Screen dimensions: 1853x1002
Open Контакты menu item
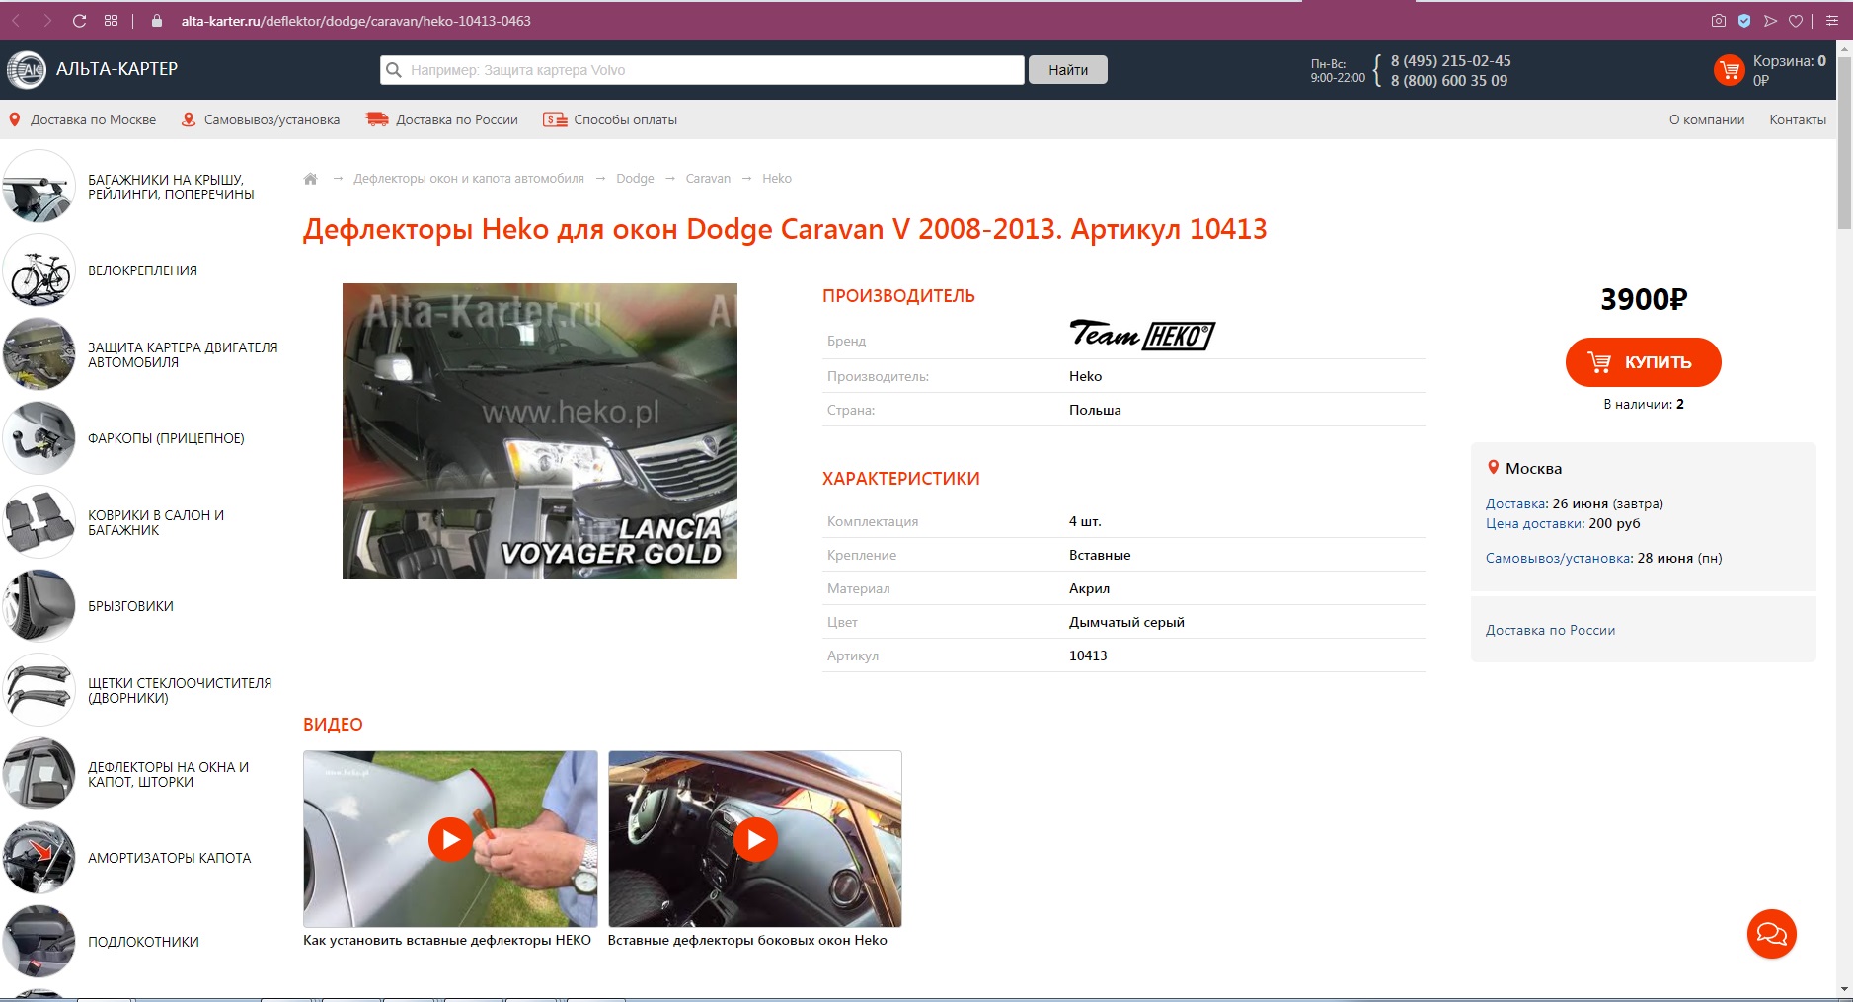(x=1798, y=119)
